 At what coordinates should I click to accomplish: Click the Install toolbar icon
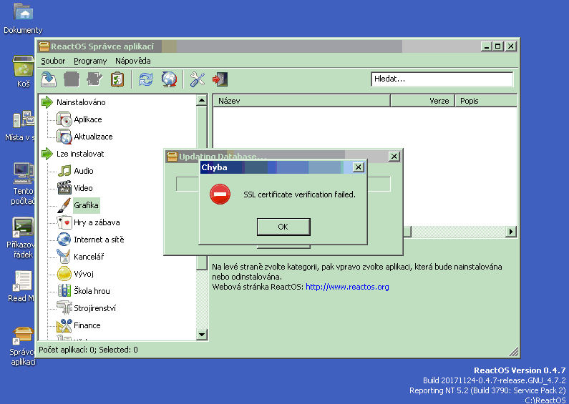click(48, 79)
